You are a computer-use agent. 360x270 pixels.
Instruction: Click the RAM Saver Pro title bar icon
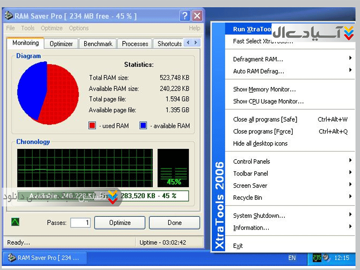(9, 16)
